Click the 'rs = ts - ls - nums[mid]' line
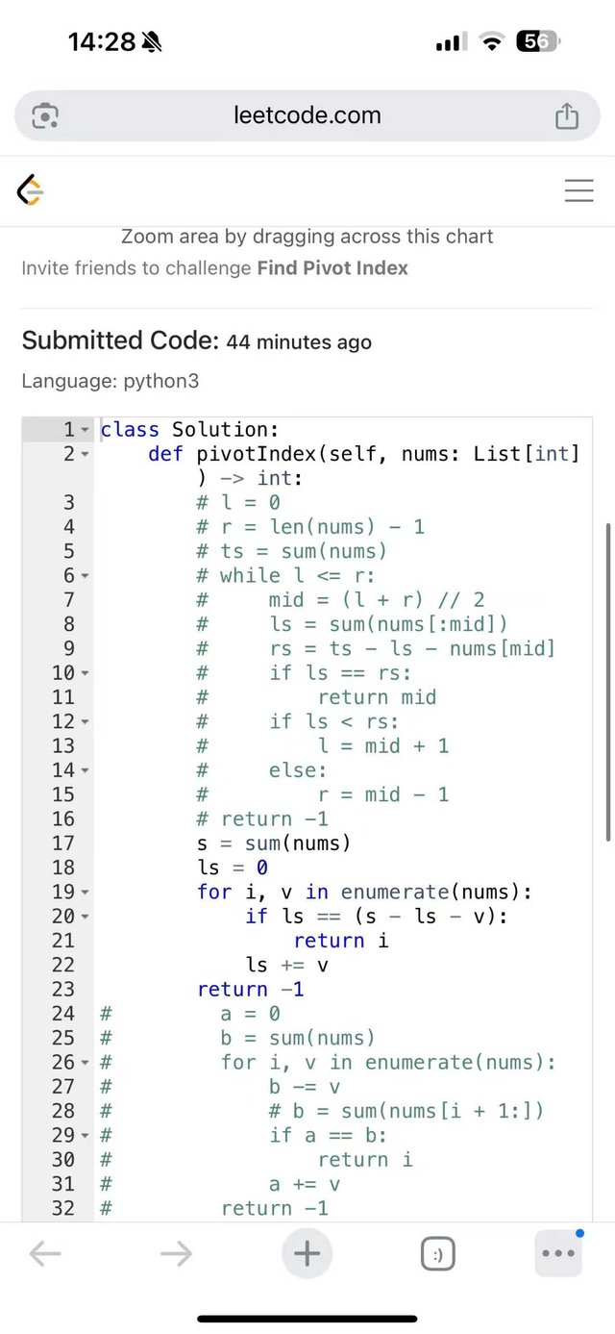The width and height of the screenshot is (615, 1334). [377, 648]
